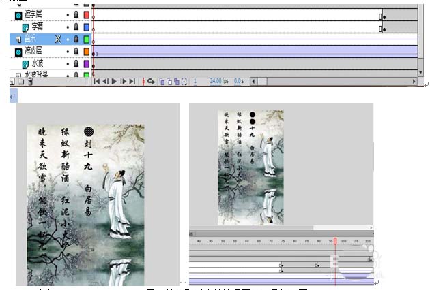The height and width of the screenshot is (290, 430).
Task: Select layer name 水波
Action: coord(38,63)
